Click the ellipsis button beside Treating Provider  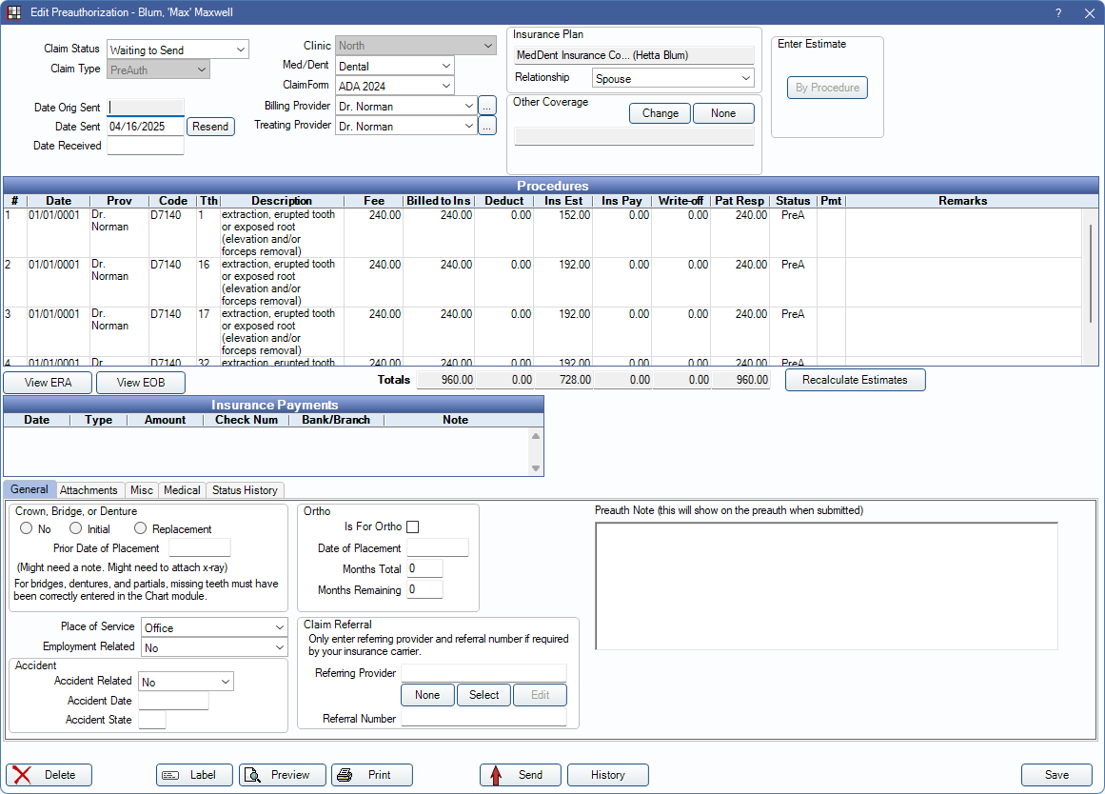[486, 126]
